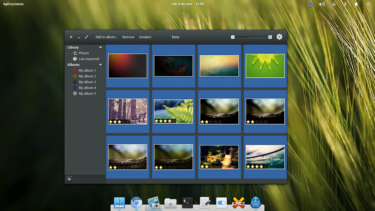Screen dimensions: 375x211
Task: Open the Bluetooth indicator
Action: [345, 4]
